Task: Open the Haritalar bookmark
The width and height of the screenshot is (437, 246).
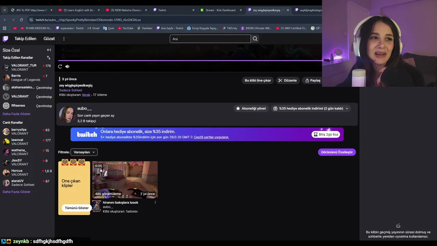Action: [x=145, y=28]
